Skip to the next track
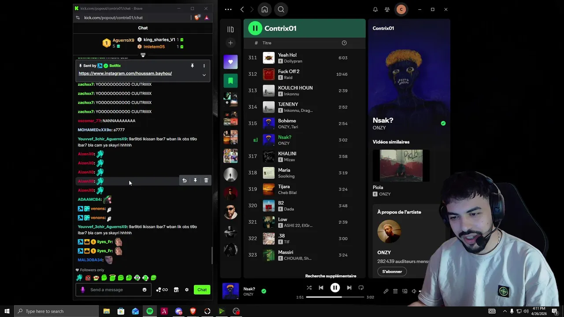564x317 pixels. [x=349, y=288]
